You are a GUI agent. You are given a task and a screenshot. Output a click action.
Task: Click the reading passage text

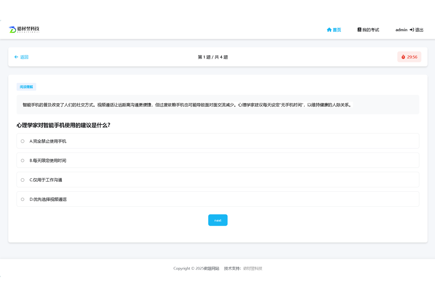[187, 105]
